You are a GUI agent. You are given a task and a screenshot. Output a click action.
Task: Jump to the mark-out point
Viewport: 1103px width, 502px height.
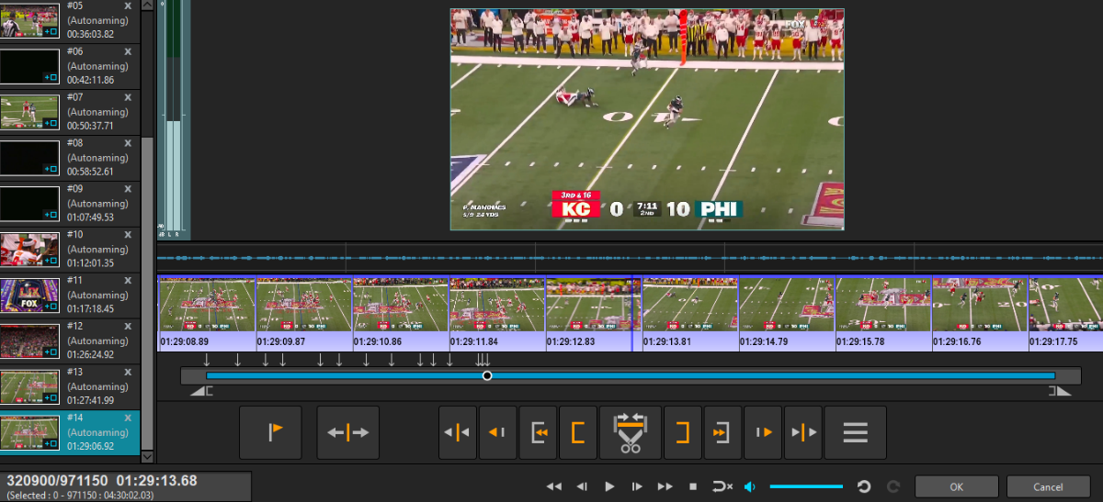click(x=722, y=432)
